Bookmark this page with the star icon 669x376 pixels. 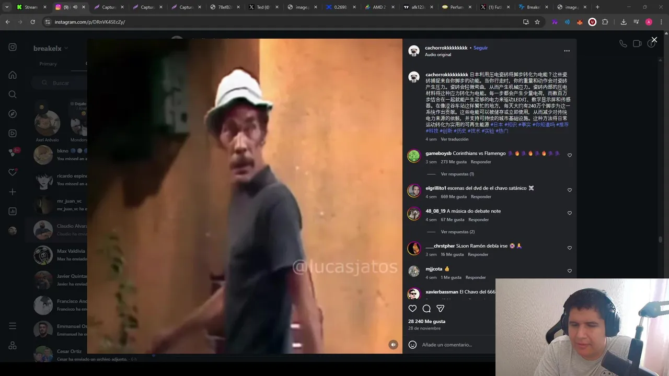[537, 22]
